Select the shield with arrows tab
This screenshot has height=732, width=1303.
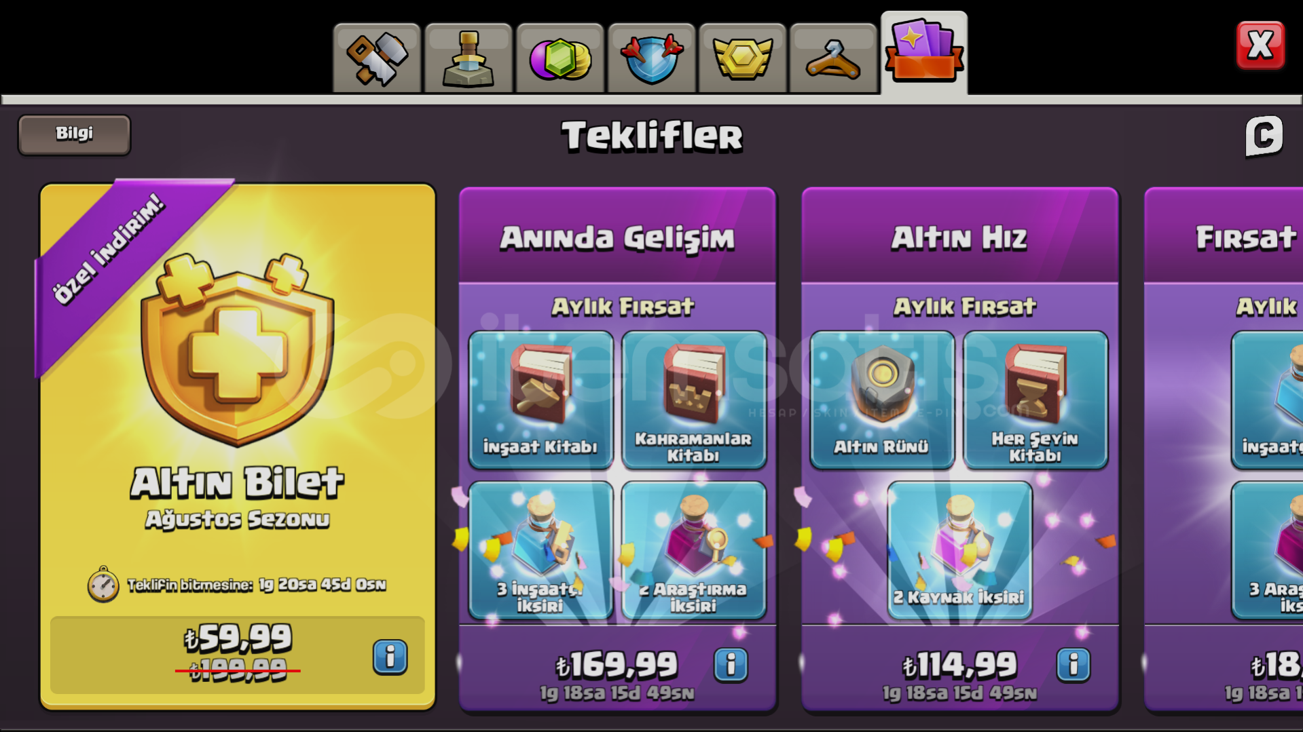coord(652,58)
